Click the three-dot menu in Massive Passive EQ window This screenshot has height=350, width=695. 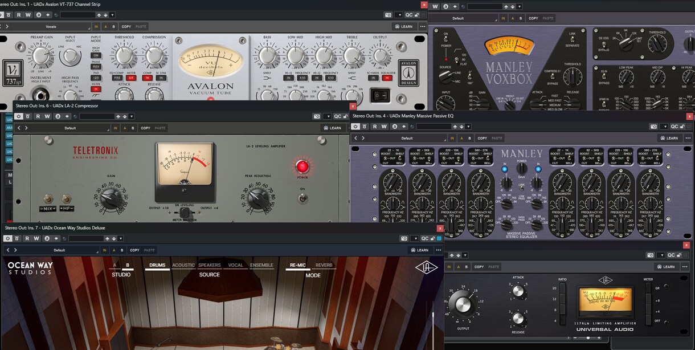coord(688,138)
